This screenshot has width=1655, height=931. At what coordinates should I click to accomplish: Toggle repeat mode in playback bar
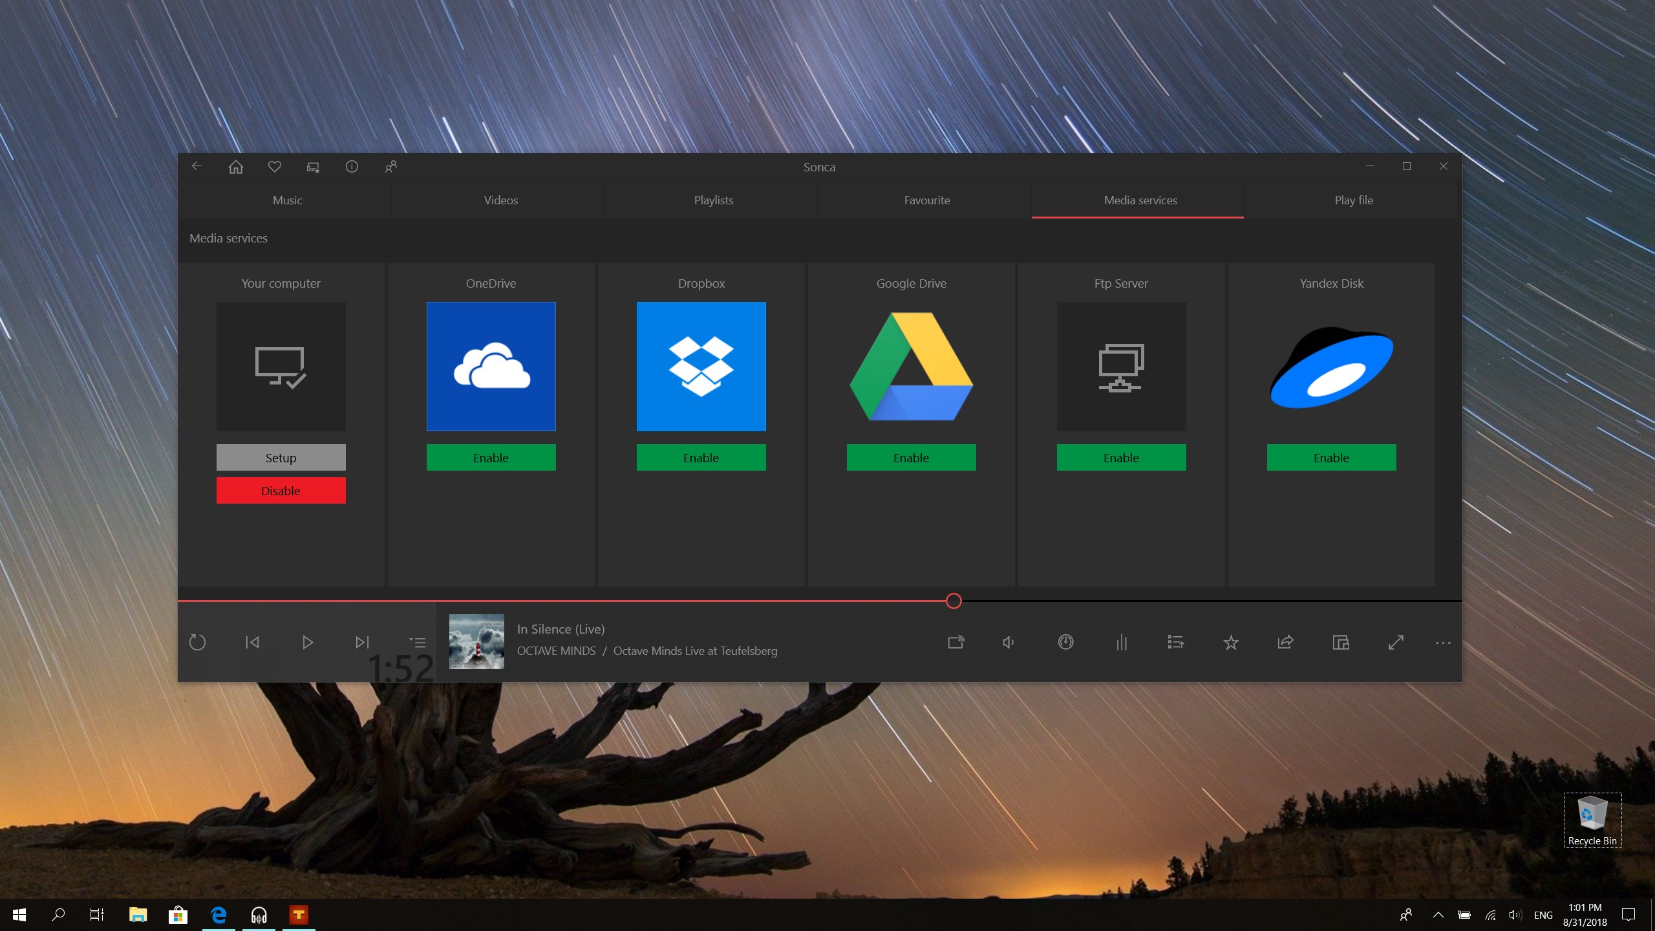(x=198, y=642)
